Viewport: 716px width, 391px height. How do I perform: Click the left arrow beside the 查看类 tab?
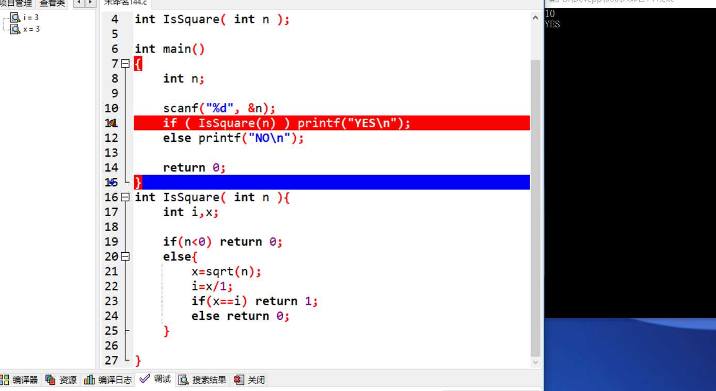click(79, 3)
